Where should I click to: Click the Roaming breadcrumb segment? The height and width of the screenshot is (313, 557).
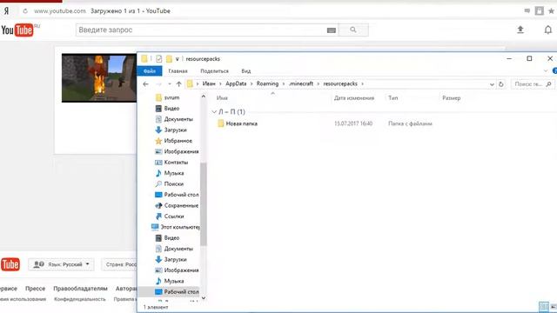[x=267, y=83]
